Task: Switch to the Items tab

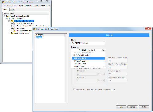Action: (5, 9)
